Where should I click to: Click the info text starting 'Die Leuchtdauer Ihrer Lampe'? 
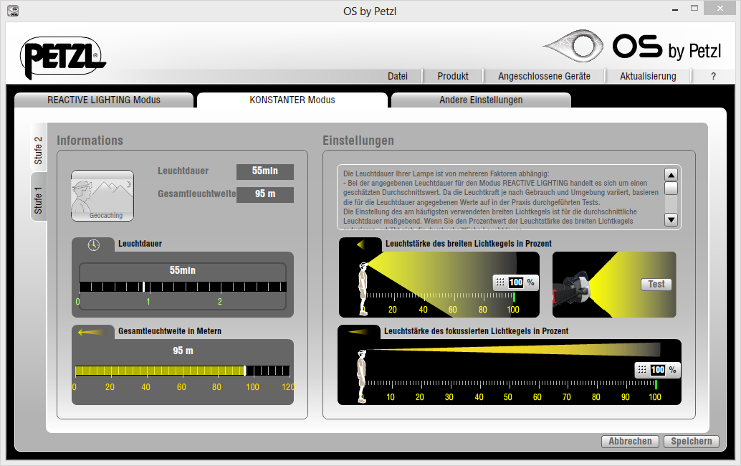click(x=501, y=201)
